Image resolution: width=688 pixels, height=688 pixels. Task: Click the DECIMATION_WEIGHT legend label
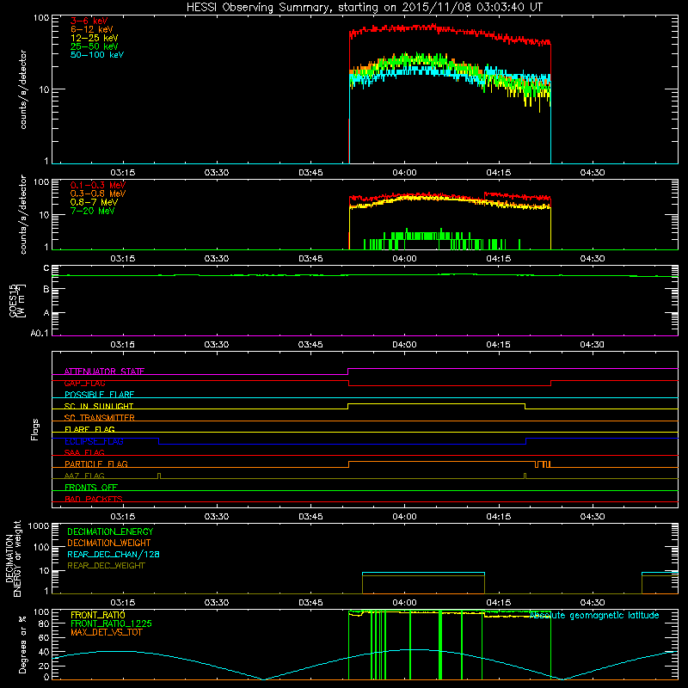pos(109,544)
